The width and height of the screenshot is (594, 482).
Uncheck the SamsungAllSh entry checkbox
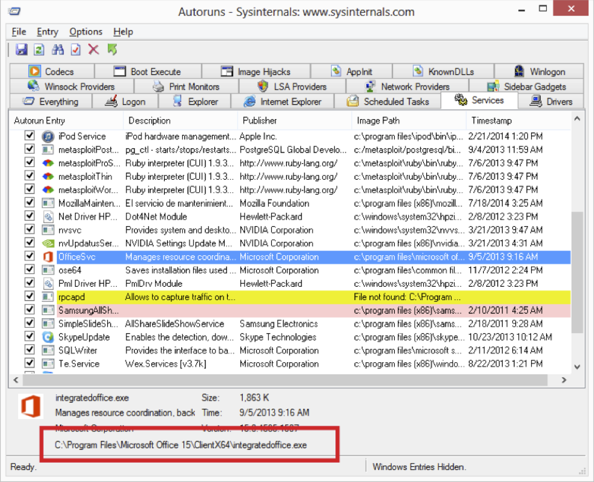[x=30, y=310]
